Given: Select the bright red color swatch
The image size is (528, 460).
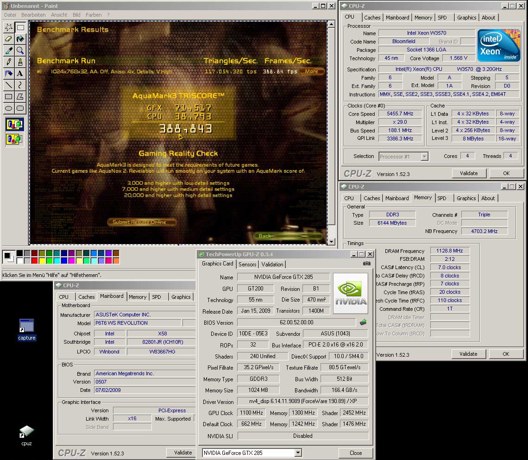Looking at the screenshot, I should pyautogui.click(x=34, y=261).
